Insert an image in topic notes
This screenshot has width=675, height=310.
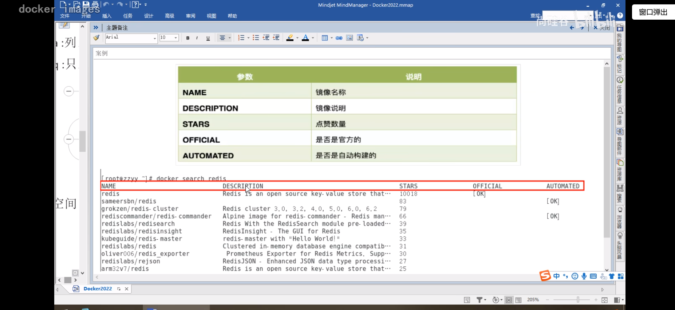[x=350, y=38]
